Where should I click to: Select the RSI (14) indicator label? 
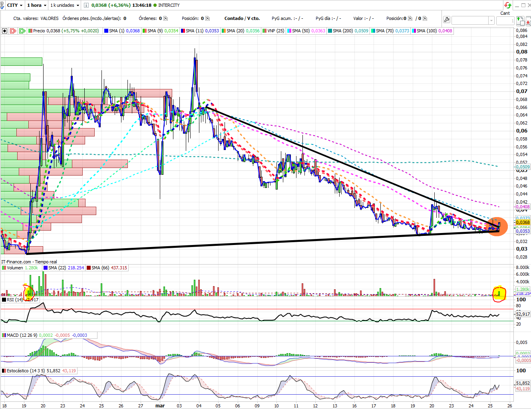(15, 300)
